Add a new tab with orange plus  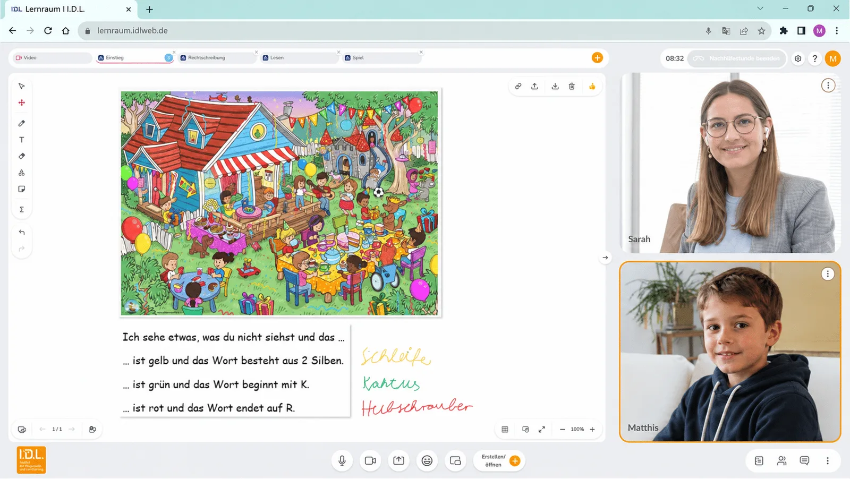pyautogui.click(x=597, y=57)
